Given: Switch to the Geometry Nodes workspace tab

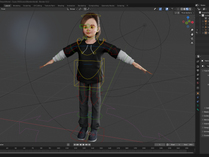Looking at the screenshot, I should (108, 6).
